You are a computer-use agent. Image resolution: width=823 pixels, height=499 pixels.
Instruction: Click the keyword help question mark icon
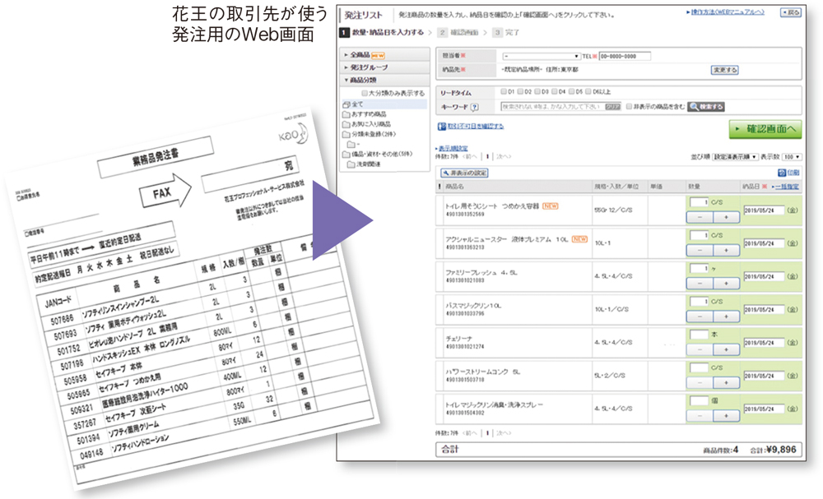(x=474, y=107)
